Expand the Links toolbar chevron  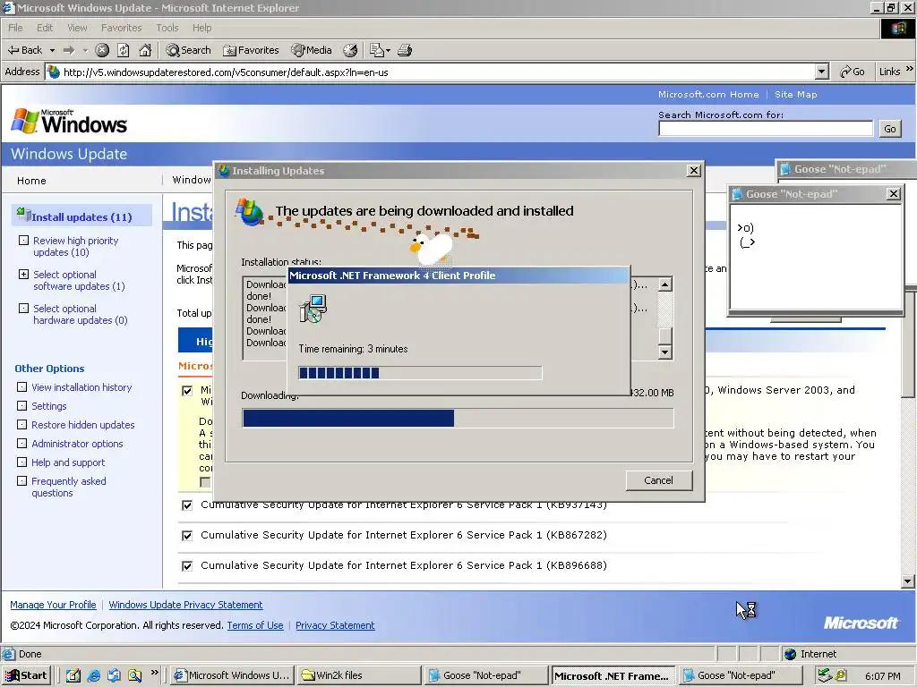910,69
